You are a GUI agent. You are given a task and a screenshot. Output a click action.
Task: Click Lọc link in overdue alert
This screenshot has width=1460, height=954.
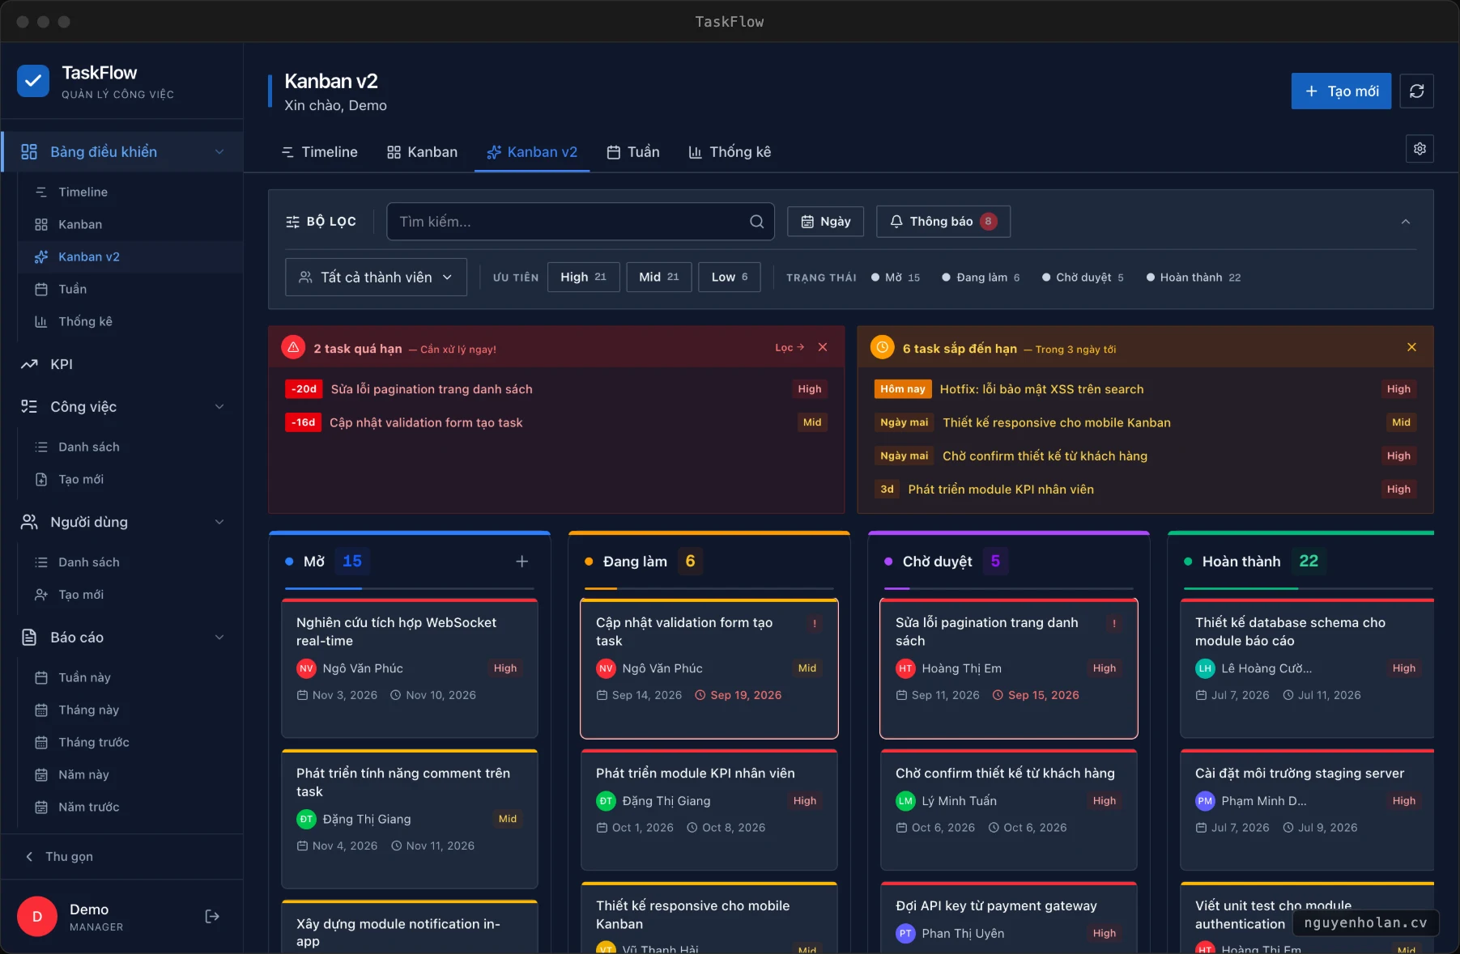tap(790, 347)
